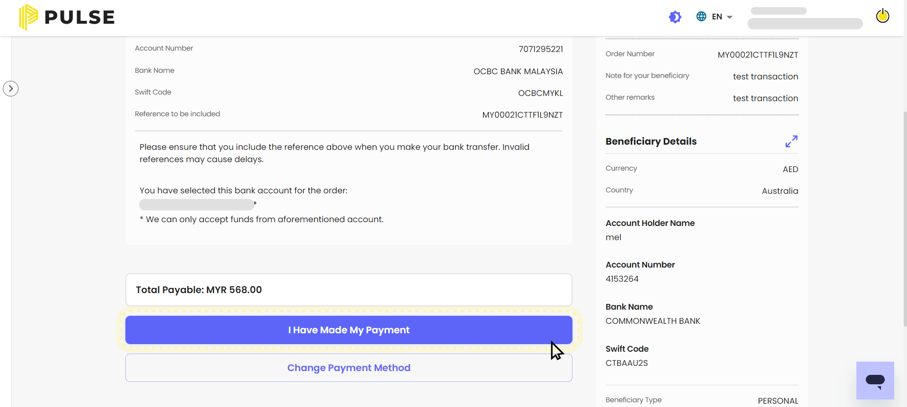Click the aforementioned account notice text
907x407 pixels.
[262, 219]
